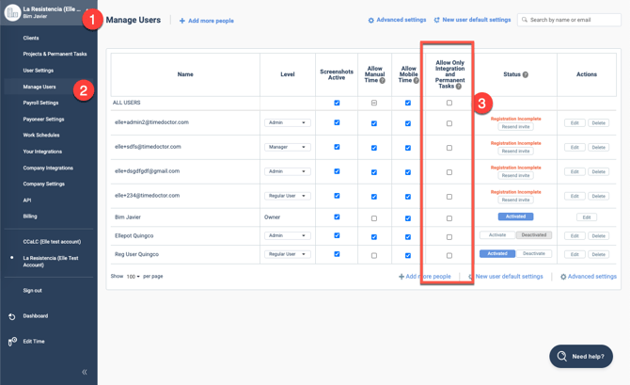Open the per page count dropdown
Image resolution: width=630 pixels, height=385 pixels.
point(133,277)
